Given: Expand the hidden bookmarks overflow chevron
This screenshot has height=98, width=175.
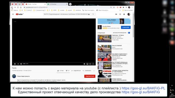Looking at the screenshot, I should 120,10.
